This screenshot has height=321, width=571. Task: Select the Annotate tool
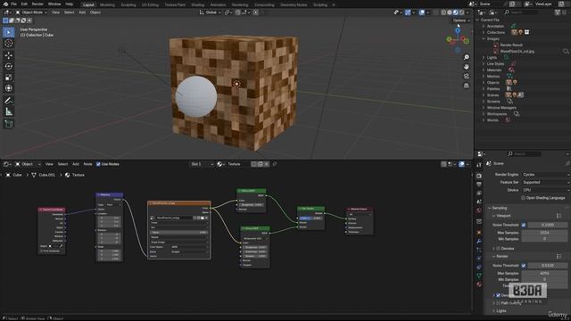click(9, 101)
